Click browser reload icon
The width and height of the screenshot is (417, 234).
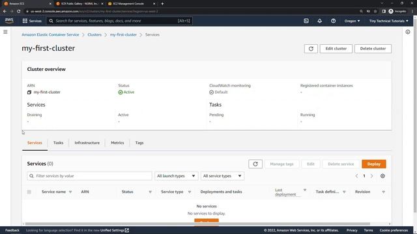pos(19,12)
